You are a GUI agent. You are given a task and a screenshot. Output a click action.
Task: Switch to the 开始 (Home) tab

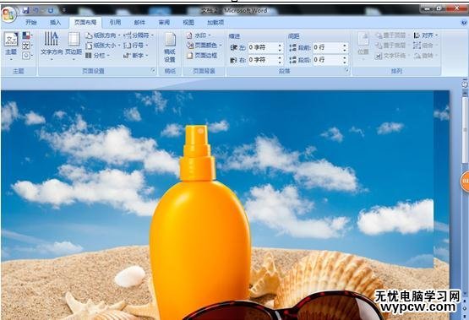(x=31, y=23)
